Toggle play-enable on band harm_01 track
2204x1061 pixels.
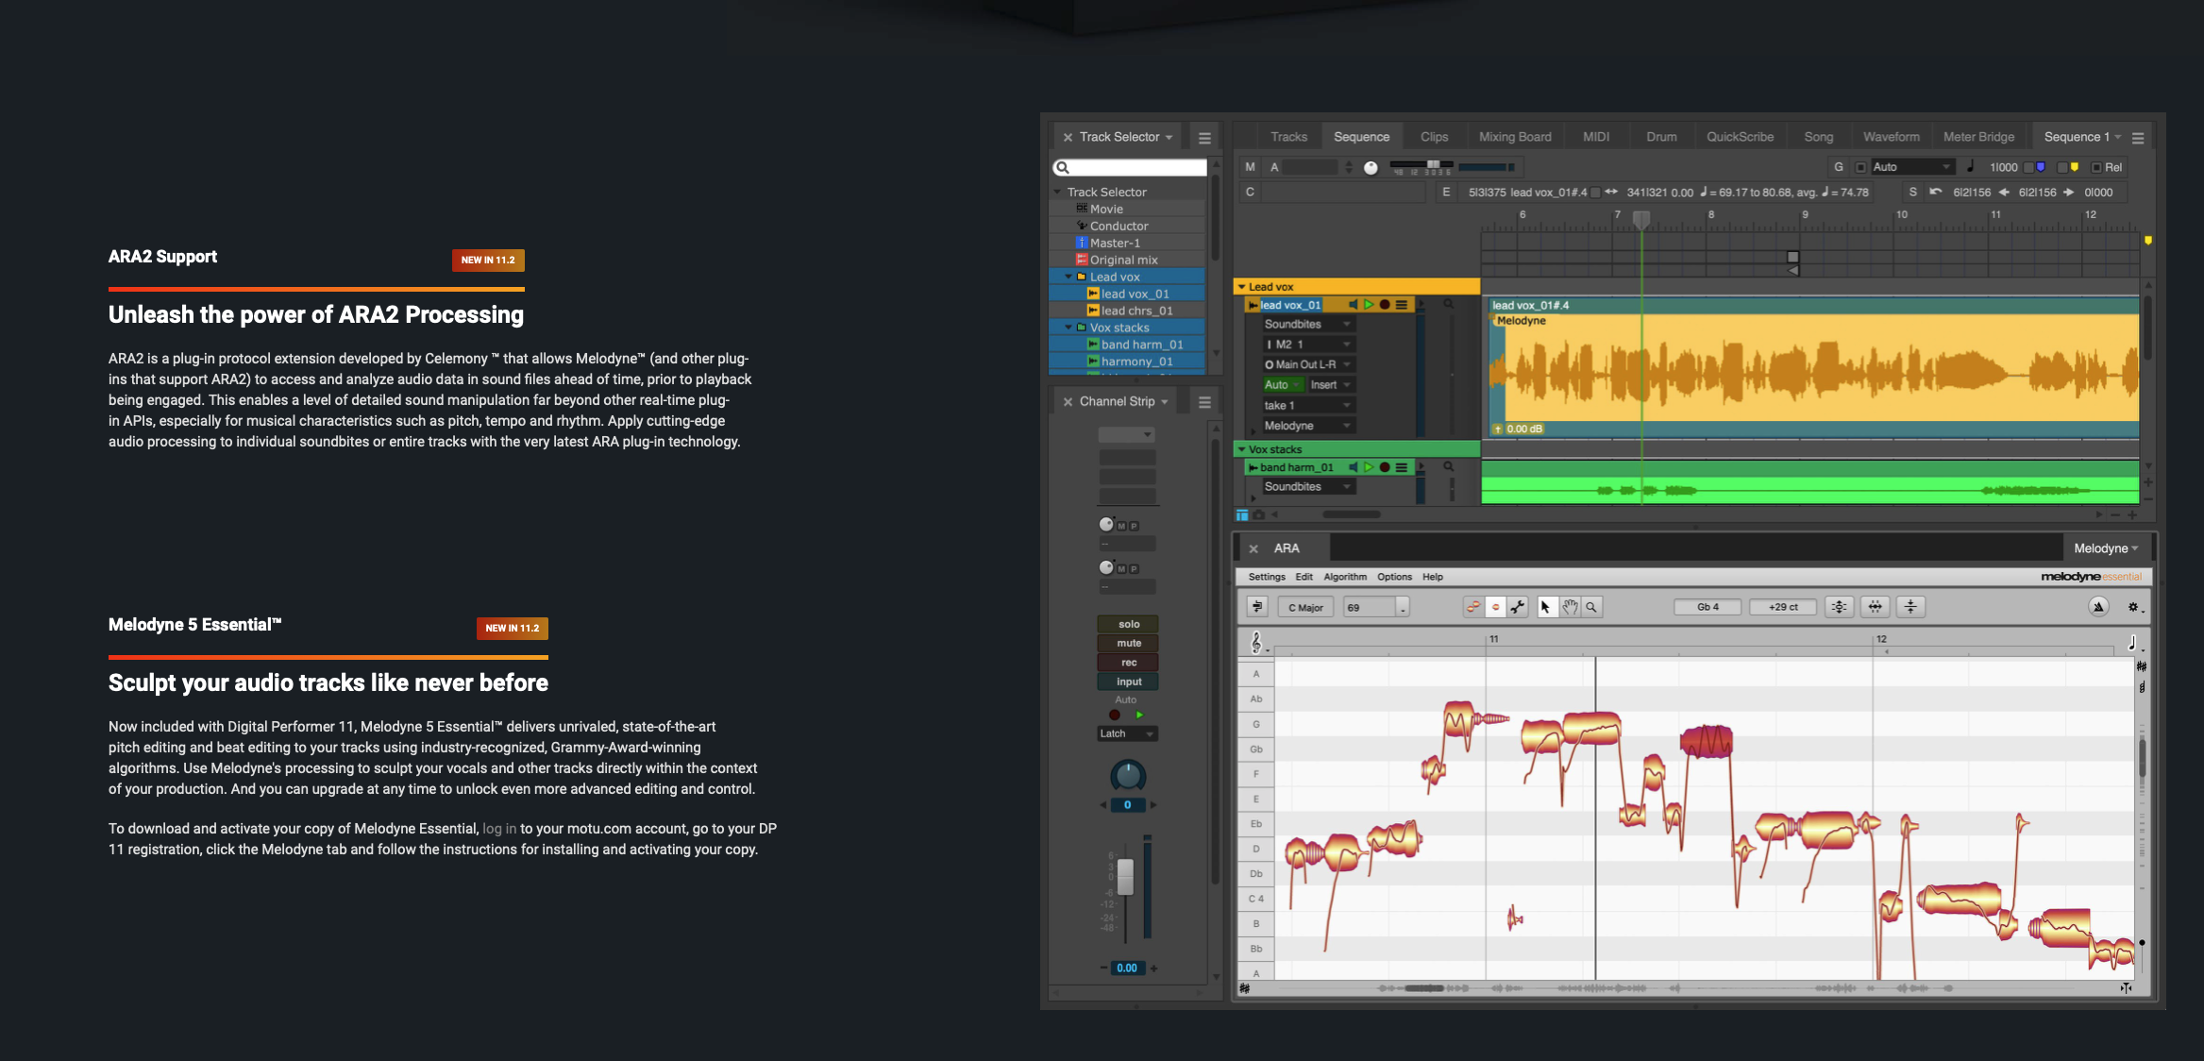(1369, 467)
